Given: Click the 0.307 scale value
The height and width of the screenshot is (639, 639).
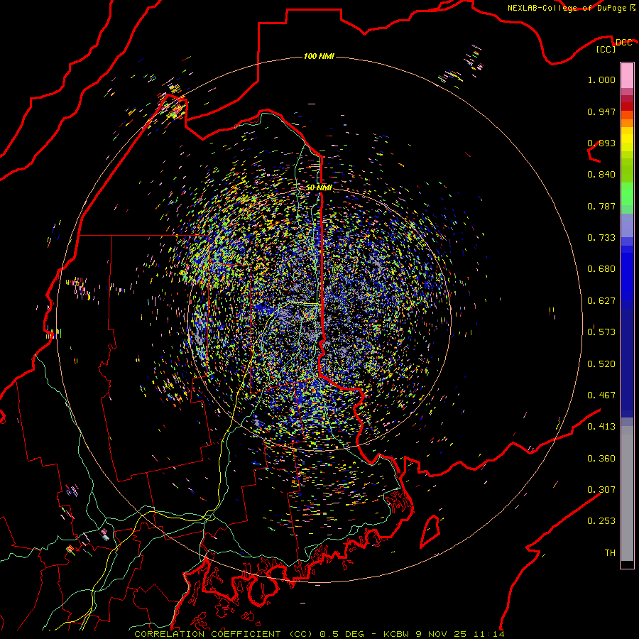Looking at the screenshot, I should pyautogui.click(x=601, y=490).
